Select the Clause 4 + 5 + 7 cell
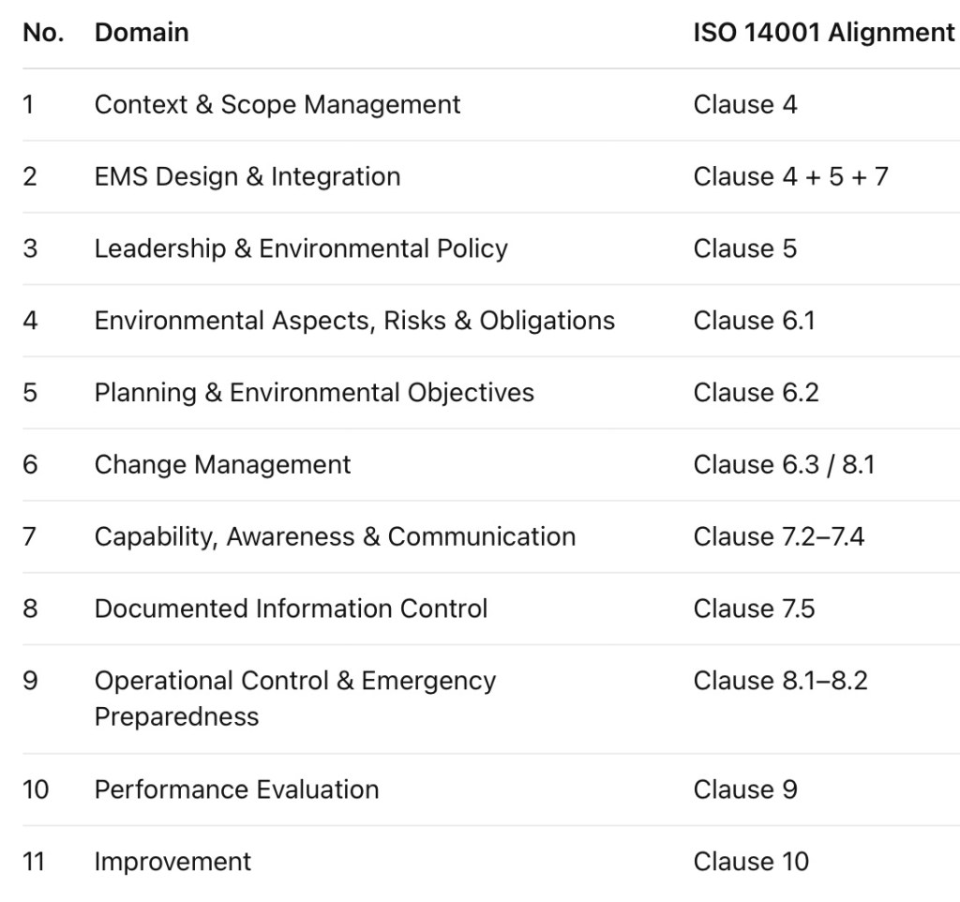The height and width of the screenshot is (902, 960). [790, 176]
